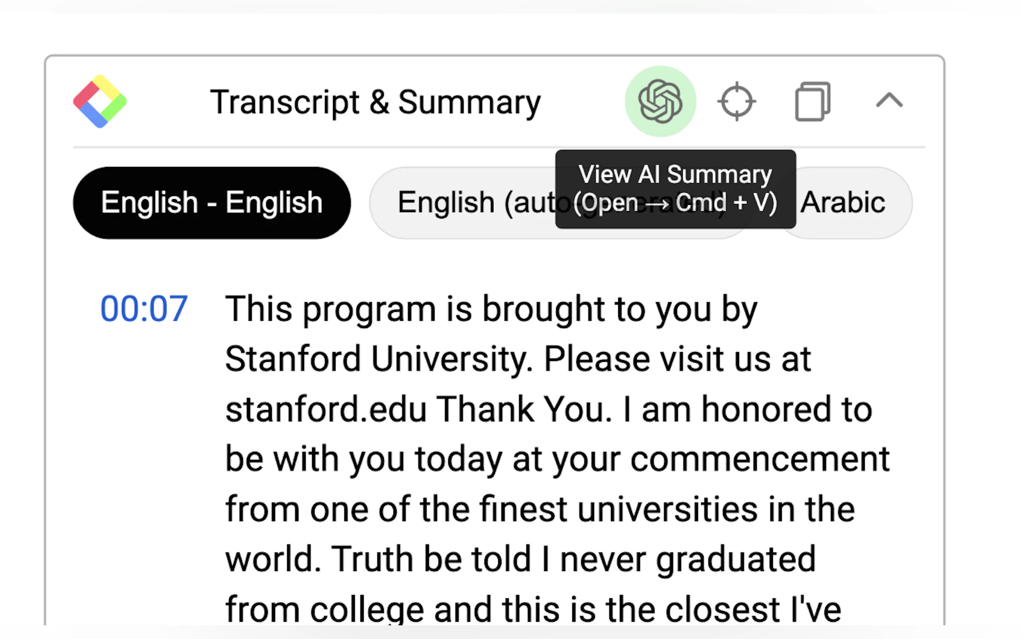The image size is (1023, 639).
Task: Click the word "commencement" in the transcript
Action: click(x=760, y=459)
